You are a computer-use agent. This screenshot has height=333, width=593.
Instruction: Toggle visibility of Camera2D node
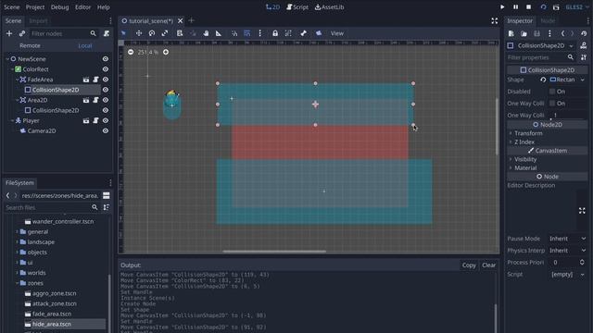(105, 130)
